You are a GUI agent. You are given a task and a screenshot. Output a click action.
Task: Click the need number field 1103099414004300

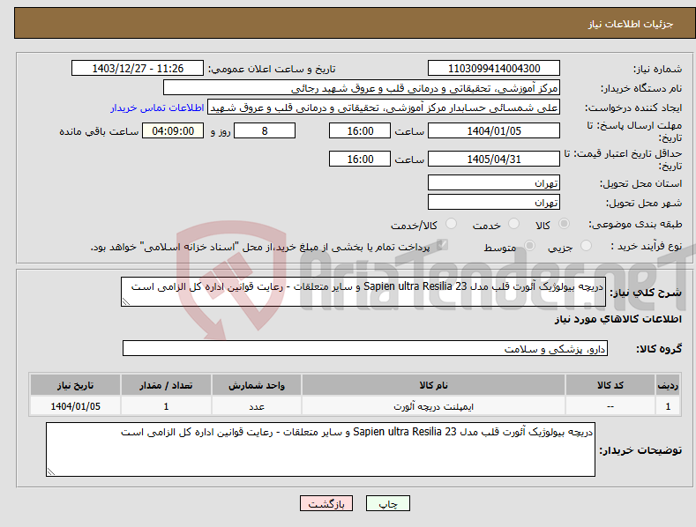click(494, 69)
